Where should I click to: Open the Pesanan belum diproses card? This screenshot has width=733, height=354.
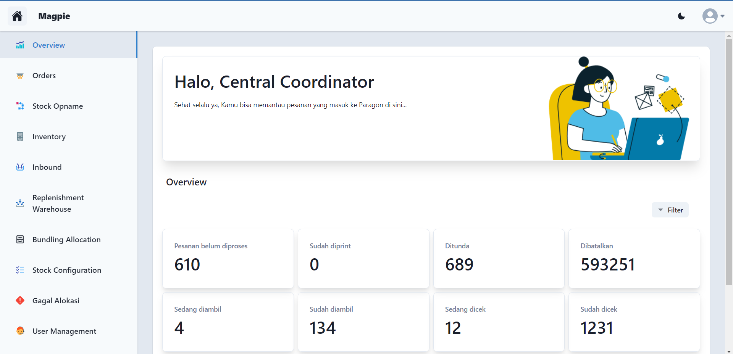pos(228,258)
